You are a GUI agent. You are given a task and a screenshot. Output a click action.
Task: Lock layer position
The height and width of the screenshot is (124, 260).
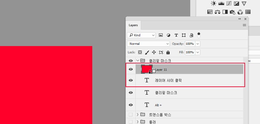pos(154,52)
